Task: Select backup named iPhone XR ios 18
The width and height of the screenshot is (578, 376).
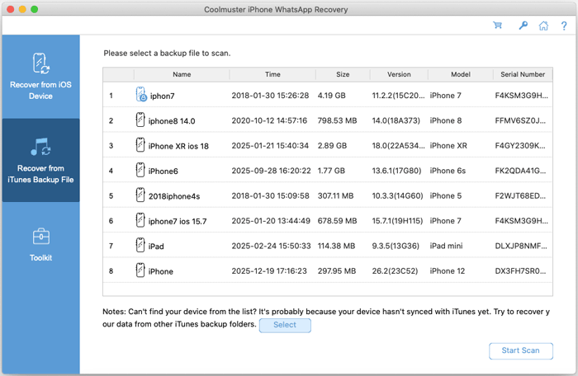Action: click(178, 146)
